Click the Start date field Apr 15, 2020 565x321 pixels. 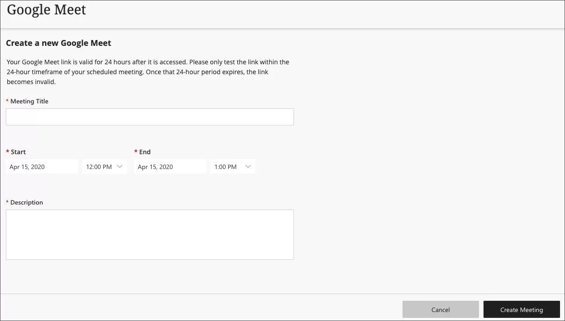click(42, 166)
